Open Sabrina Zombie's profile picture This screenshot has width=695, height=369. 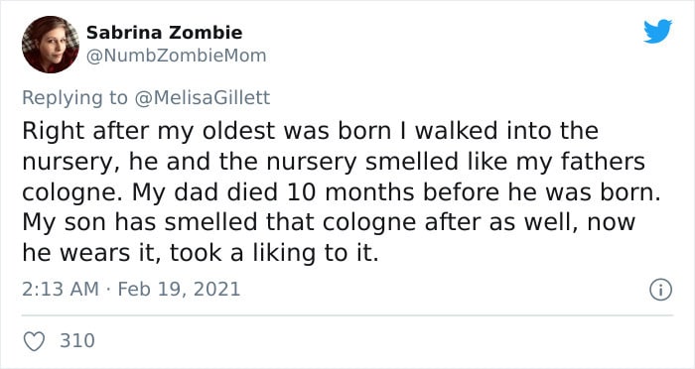pyautogui.click(x=51, y=45)
